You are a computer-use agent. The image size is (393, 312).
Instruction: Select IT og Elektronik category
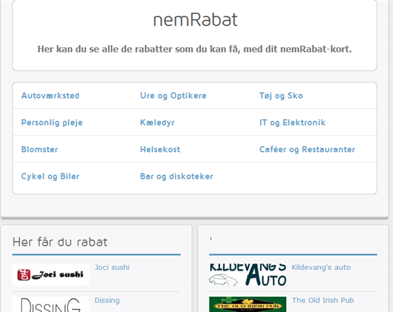[x=292, y=123]
